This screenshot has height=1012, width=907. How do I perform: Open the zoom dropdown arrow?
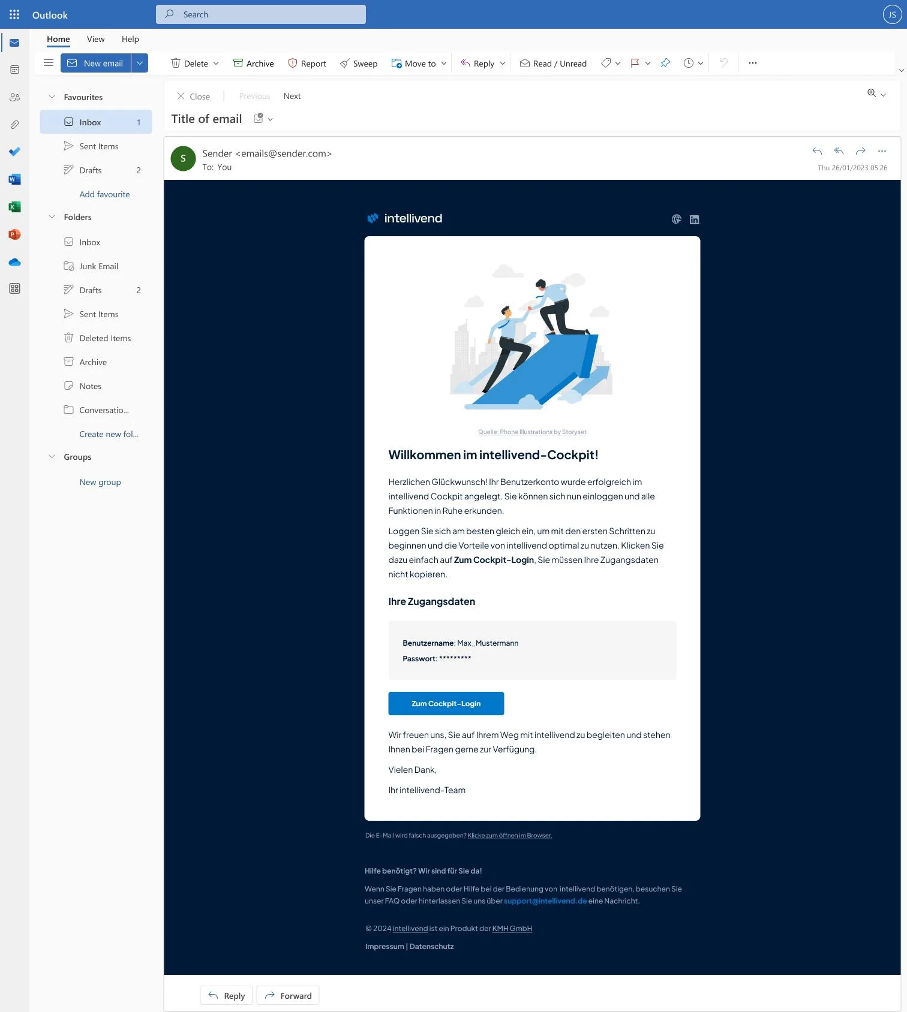click(883, 95)
